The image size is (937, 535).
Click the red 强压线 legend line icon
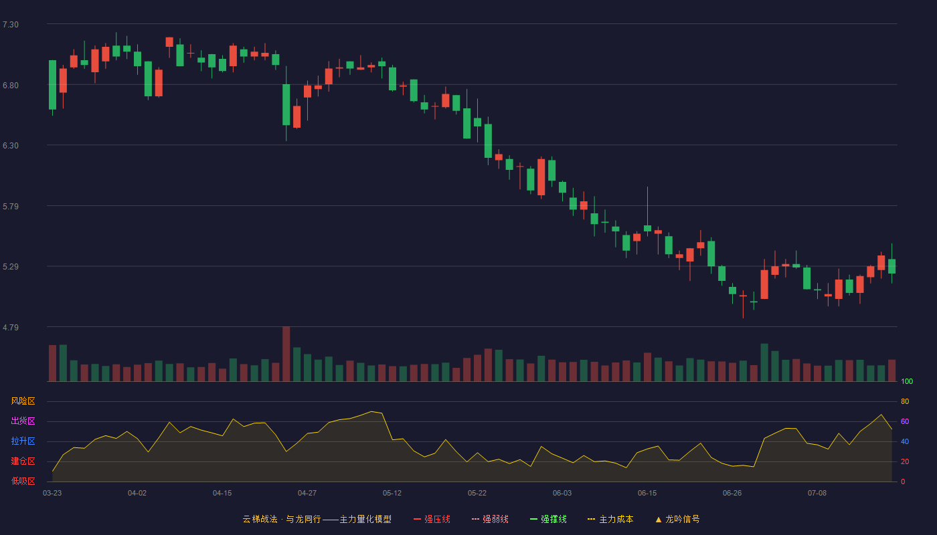click(418, 519)
